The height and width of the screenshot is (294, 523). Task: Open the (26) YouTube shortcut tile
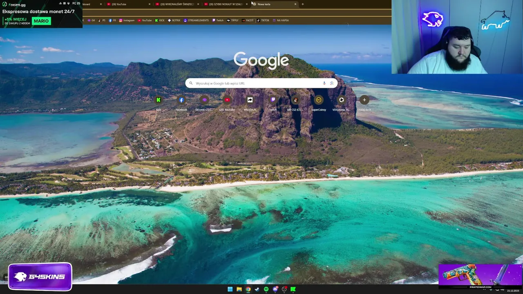coord(227,102)
